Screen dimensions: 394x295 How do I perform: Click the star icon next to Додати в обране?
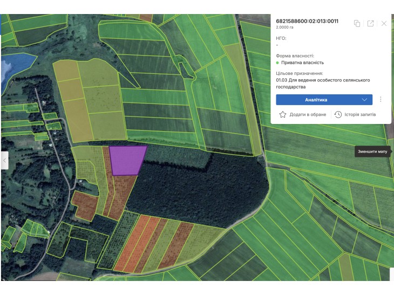coord(283,114)
